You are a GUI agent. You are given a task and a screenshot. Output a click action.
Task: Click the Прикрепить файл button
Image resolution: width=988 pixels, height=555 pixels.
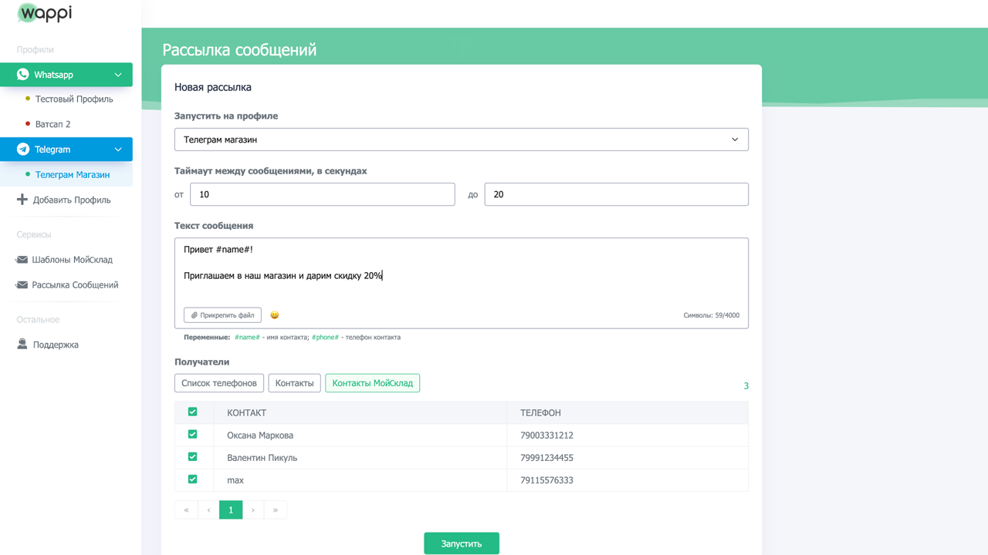(222, 315)
